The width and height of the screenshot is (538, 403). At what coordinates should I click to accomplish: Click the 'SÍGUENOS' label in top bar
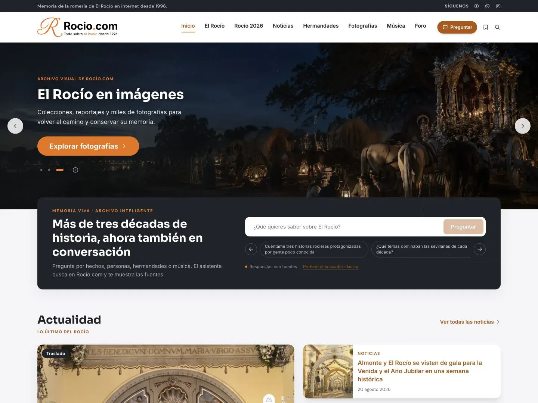[457, 6]
